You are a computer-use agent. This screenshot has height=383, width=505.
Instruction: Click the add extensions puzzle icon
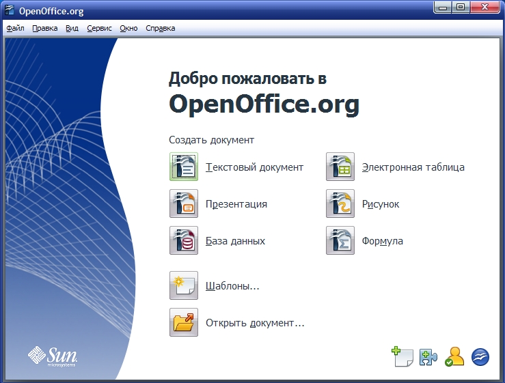(x=428, y=358)
